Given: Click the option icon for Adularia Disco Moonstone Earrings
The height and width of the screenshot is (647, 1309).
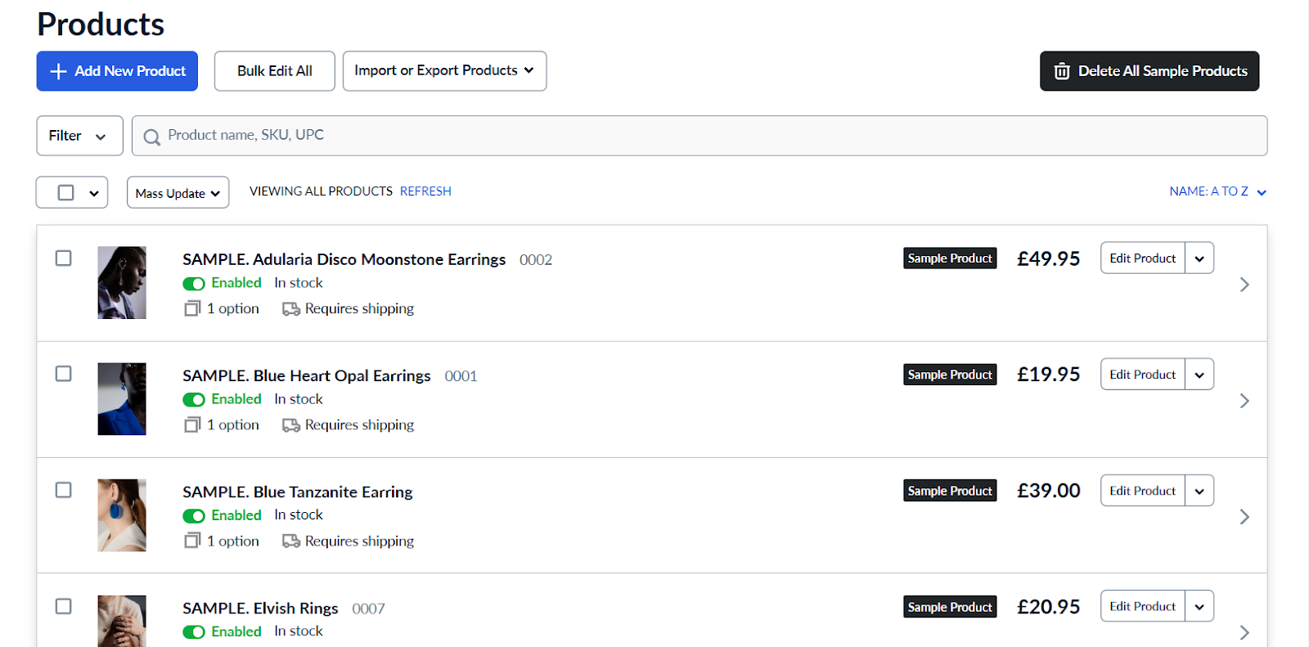Looking at the screenshot, I should pos(192,308).
